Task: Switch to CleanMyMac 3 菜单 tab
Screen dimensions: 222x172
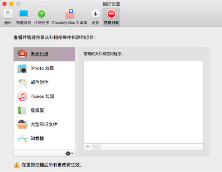Action: click(70, 17)
